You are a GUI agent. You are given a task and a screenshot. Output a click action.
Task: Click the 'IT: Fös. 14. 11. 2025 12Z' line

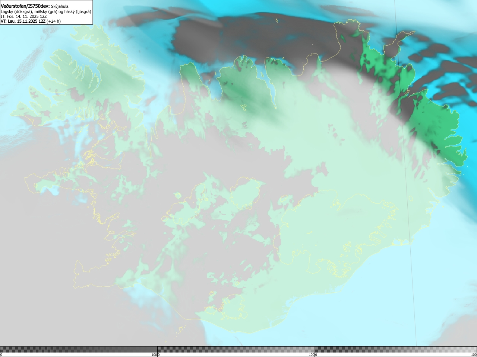coord(24,16)
